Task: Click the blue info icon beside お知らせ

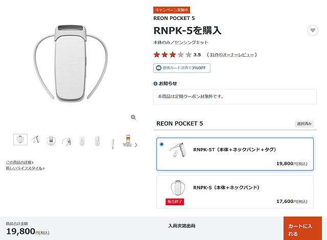Action: 155,84
